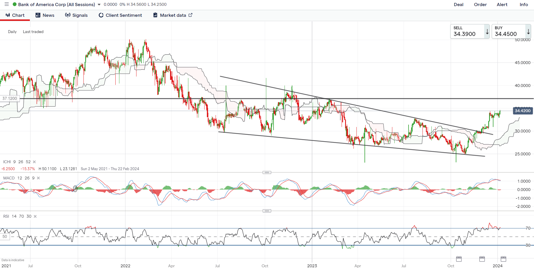The width and height of the screenshot is (534, 269).
Task: Select the 37.1200 horizontal line label
Action: [10, 99]
